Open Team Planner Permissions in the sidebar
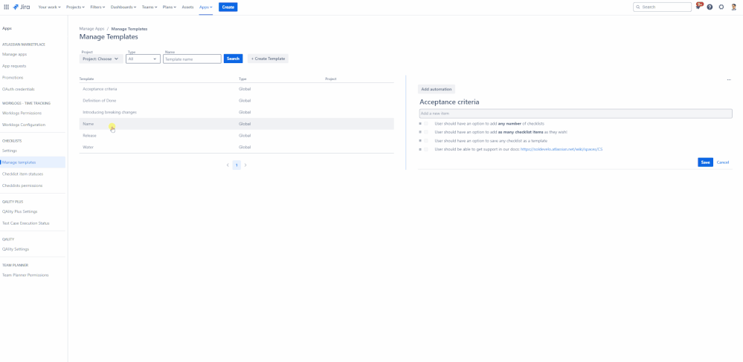Screen dimensions: 743x362 (25, 275)
